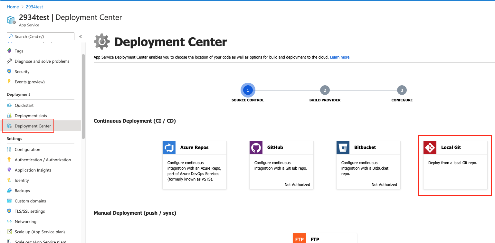Click the 'Not Authorized' text on GitHub card
Screen dimensions: 495x243
[297, 185]
